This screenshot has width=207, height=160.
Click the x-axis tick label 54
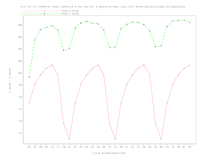coord(133,147)
